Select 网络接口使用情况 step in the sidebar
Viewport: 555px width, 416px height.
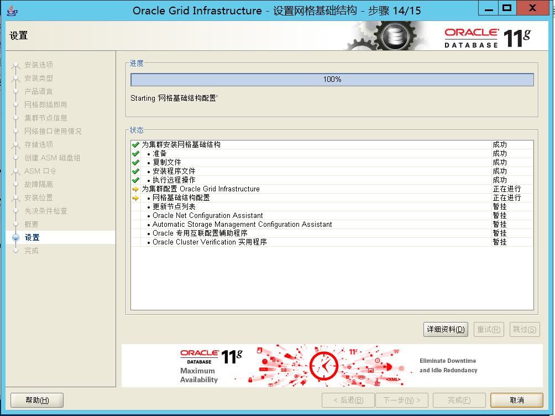pyautogui.click(x=53, y=132)
